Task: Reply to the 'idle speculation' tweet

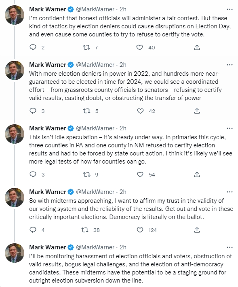Action: point(33,174)
